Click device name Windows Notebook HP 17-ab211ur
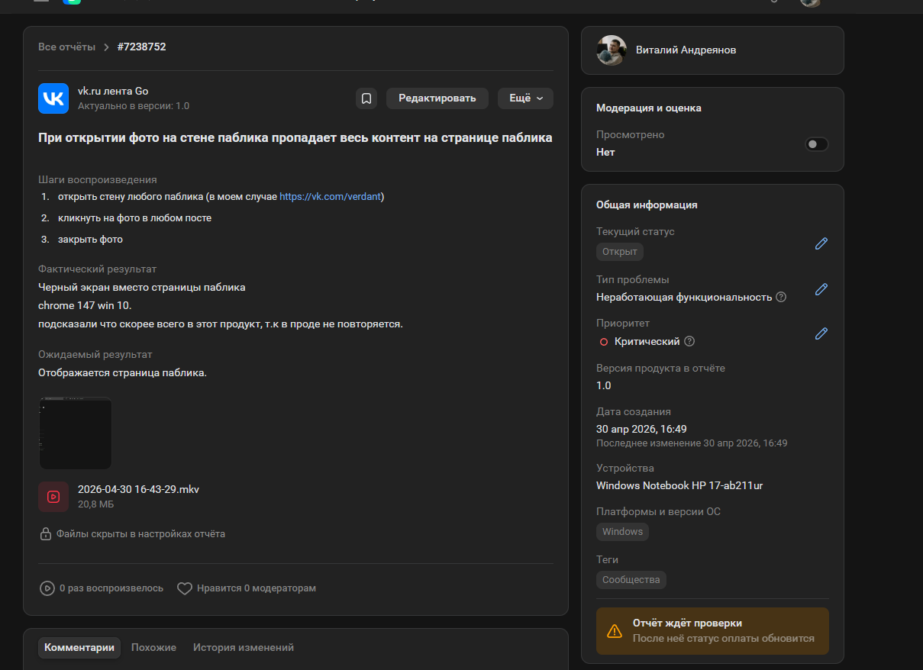This screenshot has width=923, height=670. [x=679, y=485]
